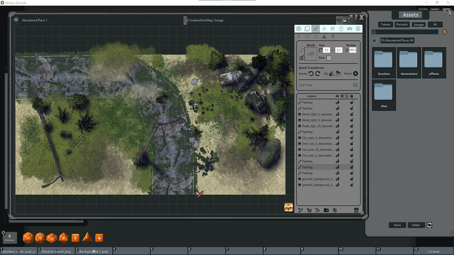454x255 pixels.
Task: Select the Eraser tool in the toolbar
Action: tap(333, 36)
